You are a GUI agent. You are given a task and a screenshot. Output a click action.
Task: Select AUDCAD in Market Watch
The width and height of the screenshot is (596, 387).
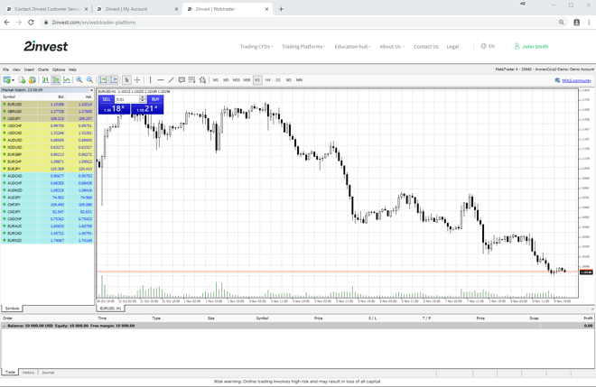pyautogui.click(x=48, y=176)
